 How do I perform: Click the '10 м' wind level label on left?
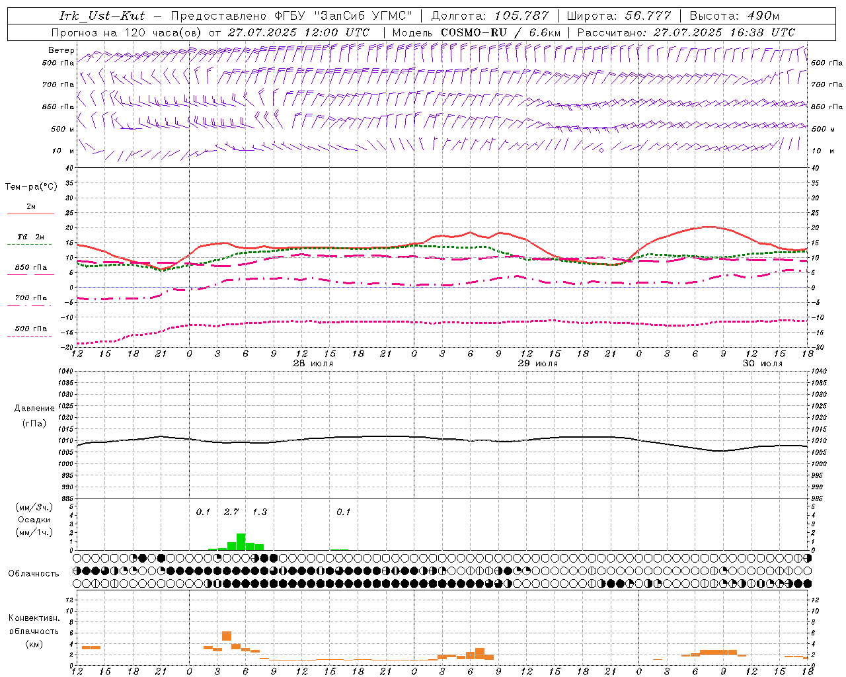(63, 151)
